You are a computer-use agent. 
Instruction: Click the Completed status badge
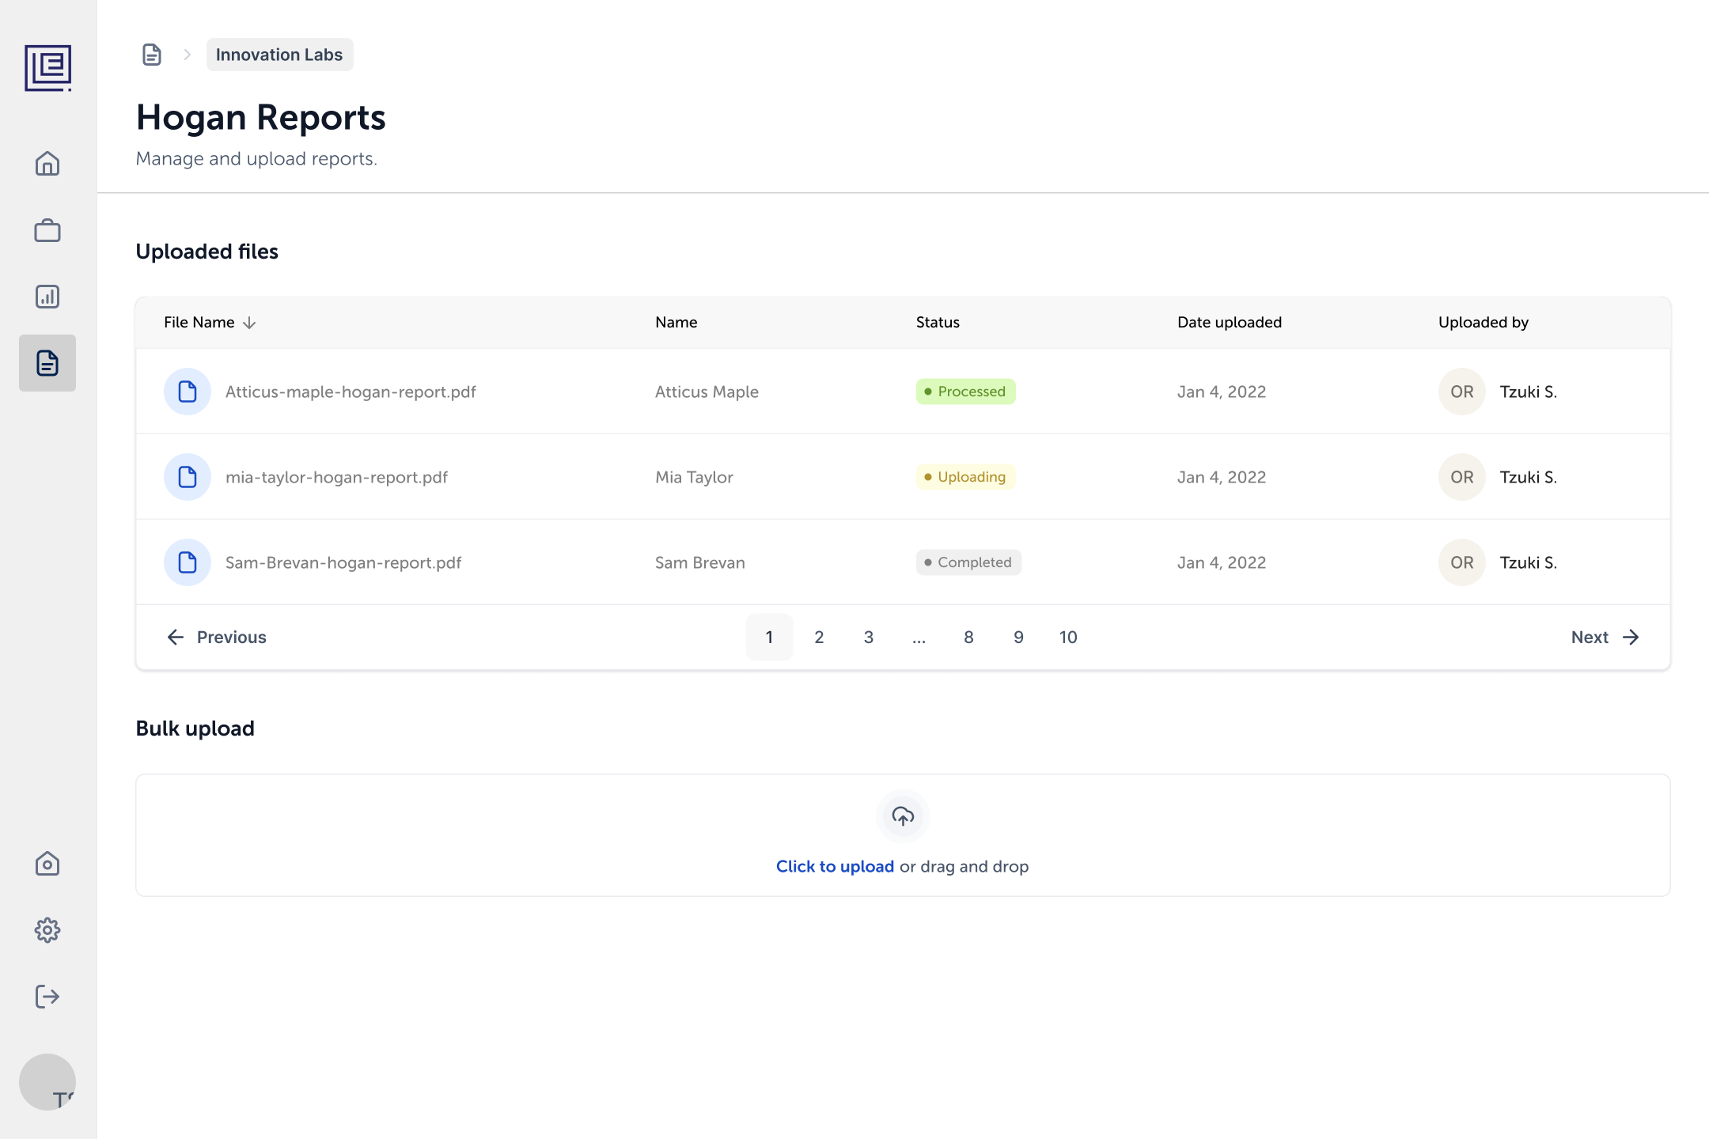(x=968, y=562)
